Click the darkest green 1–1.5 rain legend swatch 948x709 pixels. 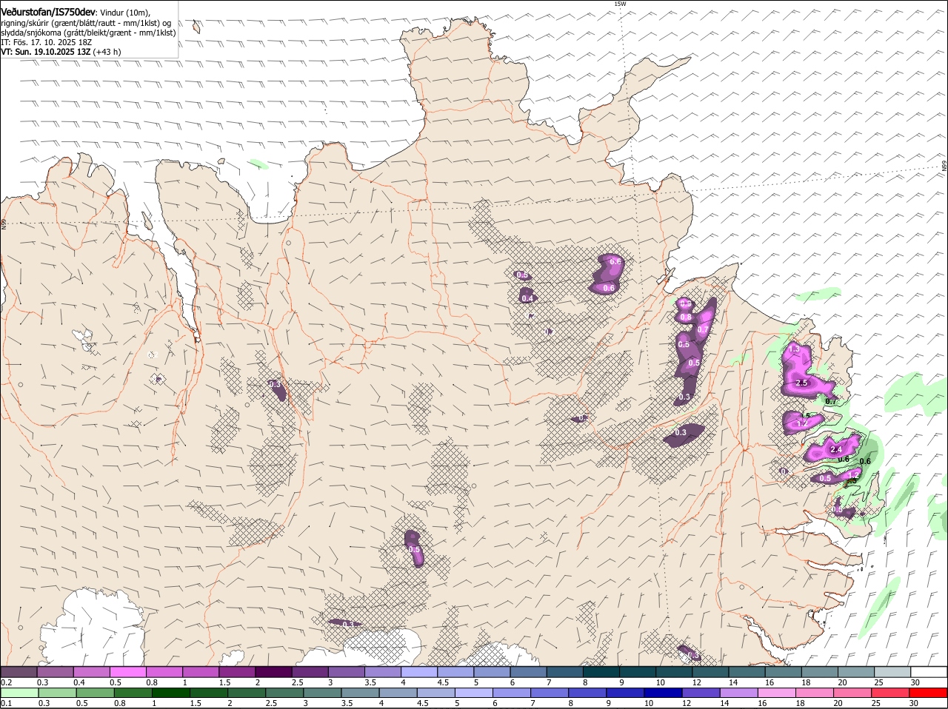pyautogui.click(x=170, y=693)
